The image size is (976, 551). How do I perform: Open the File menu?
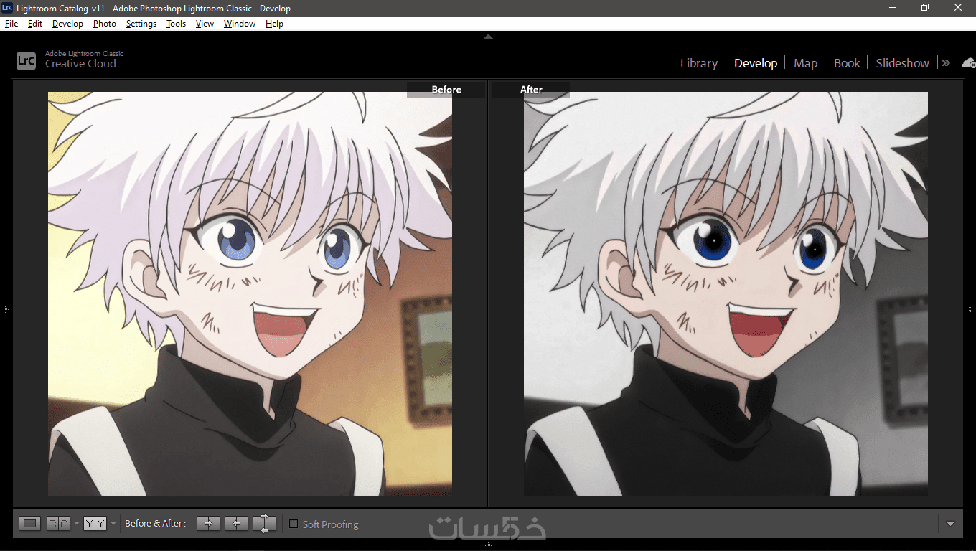pyautogui.click(x=11, y=24)
